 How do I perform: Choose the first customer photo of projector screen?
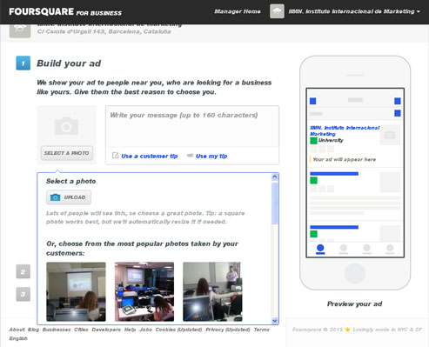coord(76,291)
